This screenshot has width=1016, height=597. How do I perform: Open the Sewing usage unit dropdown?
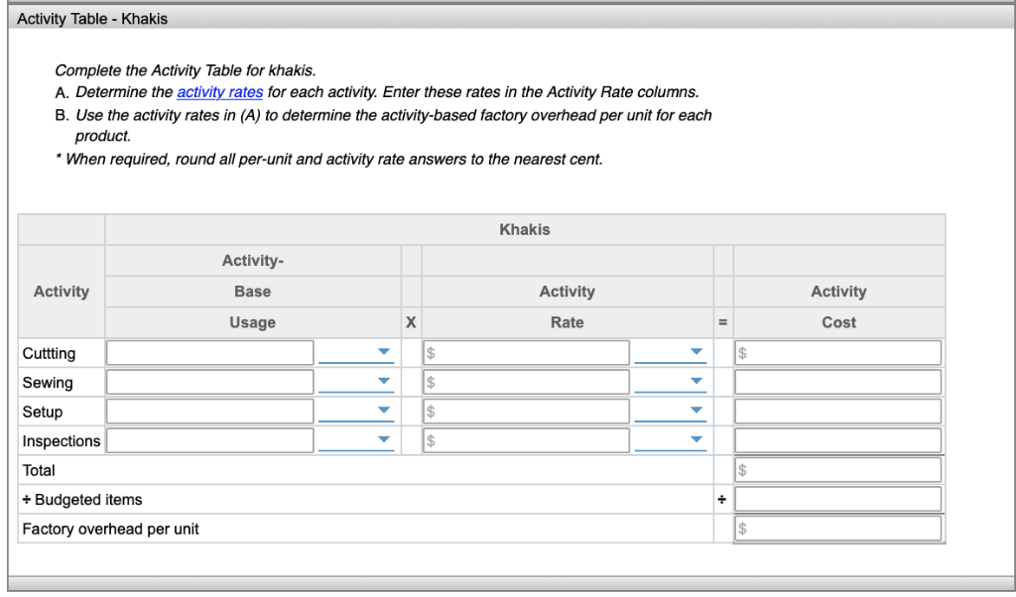pos(356,382)
